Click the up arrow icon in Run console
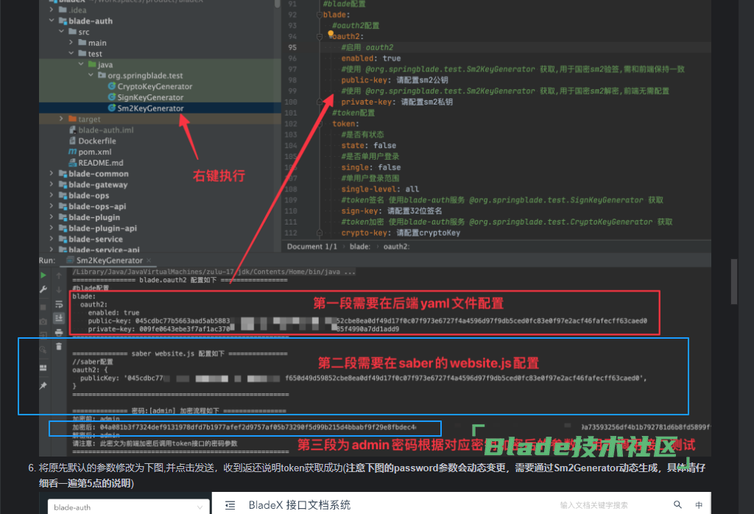Viewport: 754px width, 514px height. (x=59, y=275)
